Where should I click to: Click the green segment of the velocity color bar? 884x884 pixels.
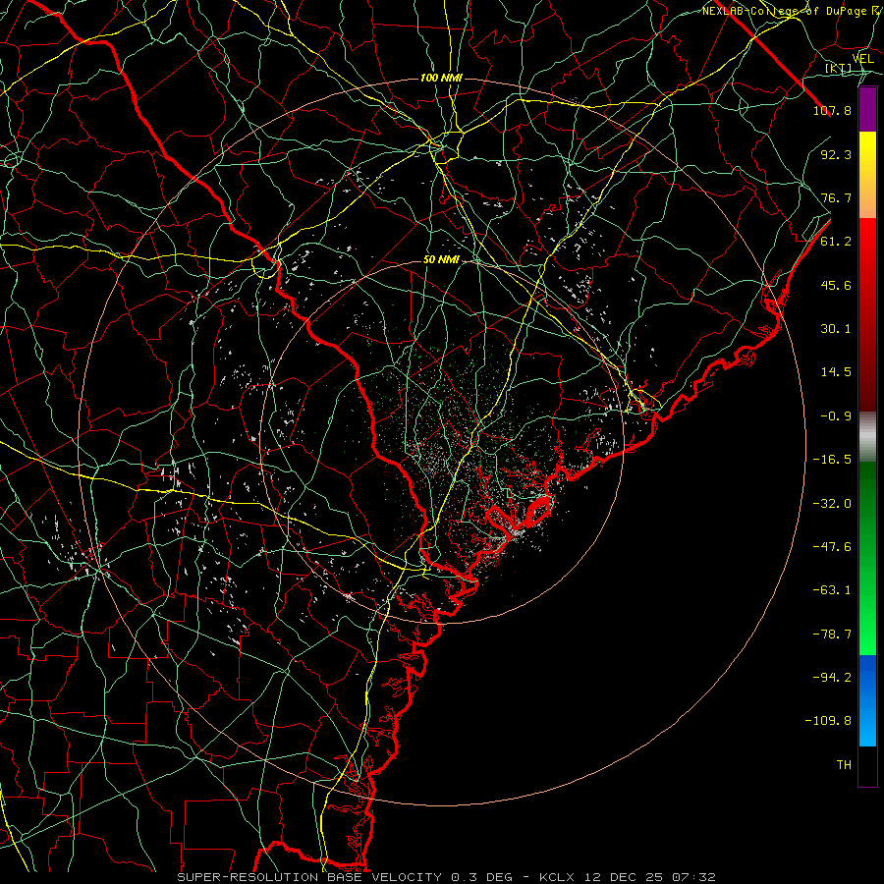pos(867,558)
